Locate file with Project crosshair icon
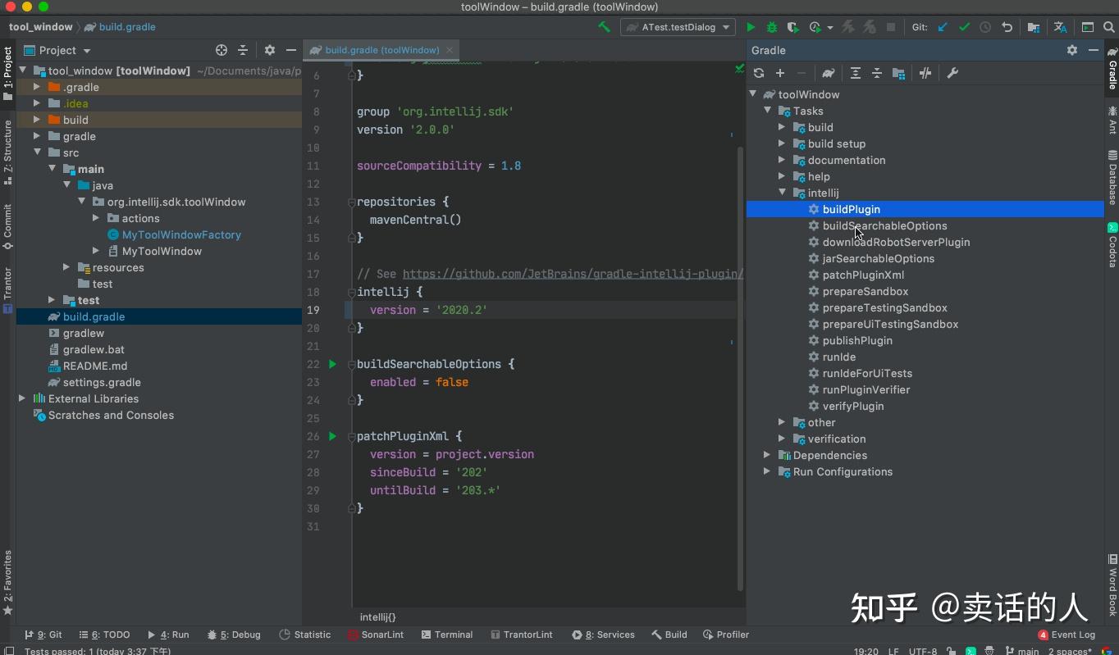 pos(222,50)
